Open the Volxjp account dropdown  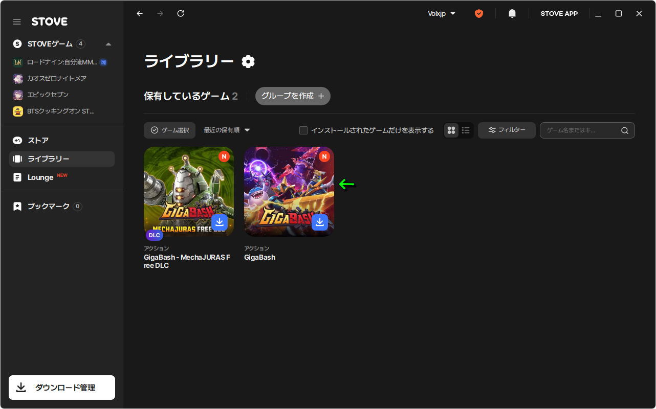441,13
